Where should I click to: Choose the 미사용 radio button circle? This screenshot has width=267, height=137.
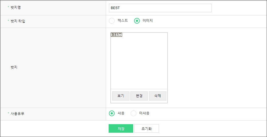[x=133, y=113]
